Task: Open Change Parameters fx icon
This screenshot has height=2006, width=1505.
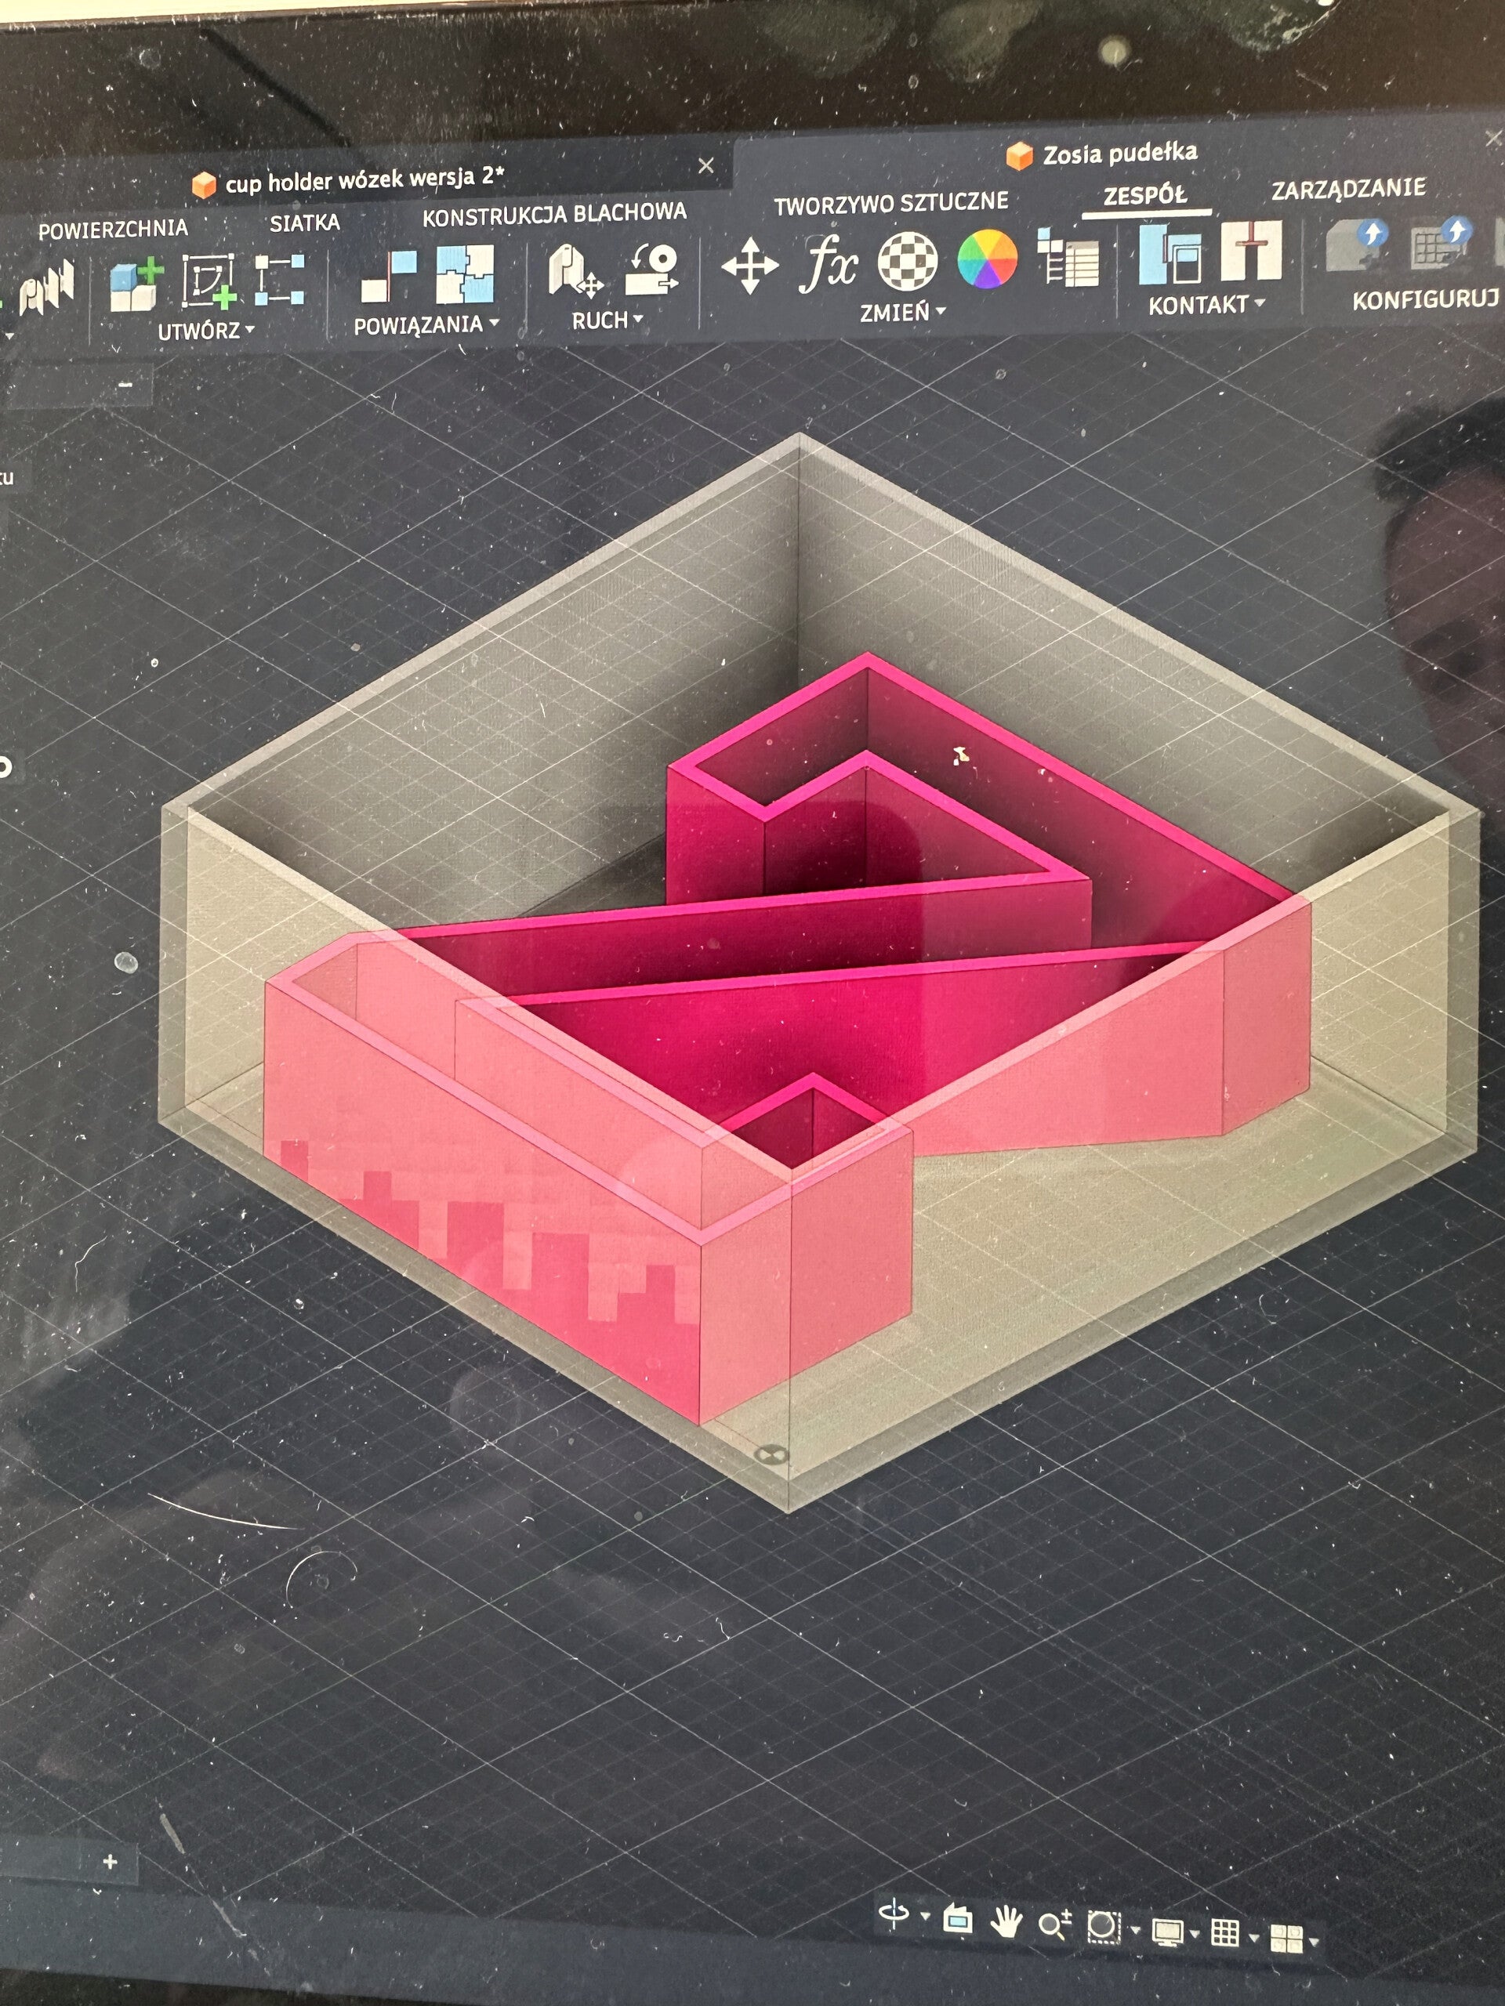Action: (x=829, y=263)
